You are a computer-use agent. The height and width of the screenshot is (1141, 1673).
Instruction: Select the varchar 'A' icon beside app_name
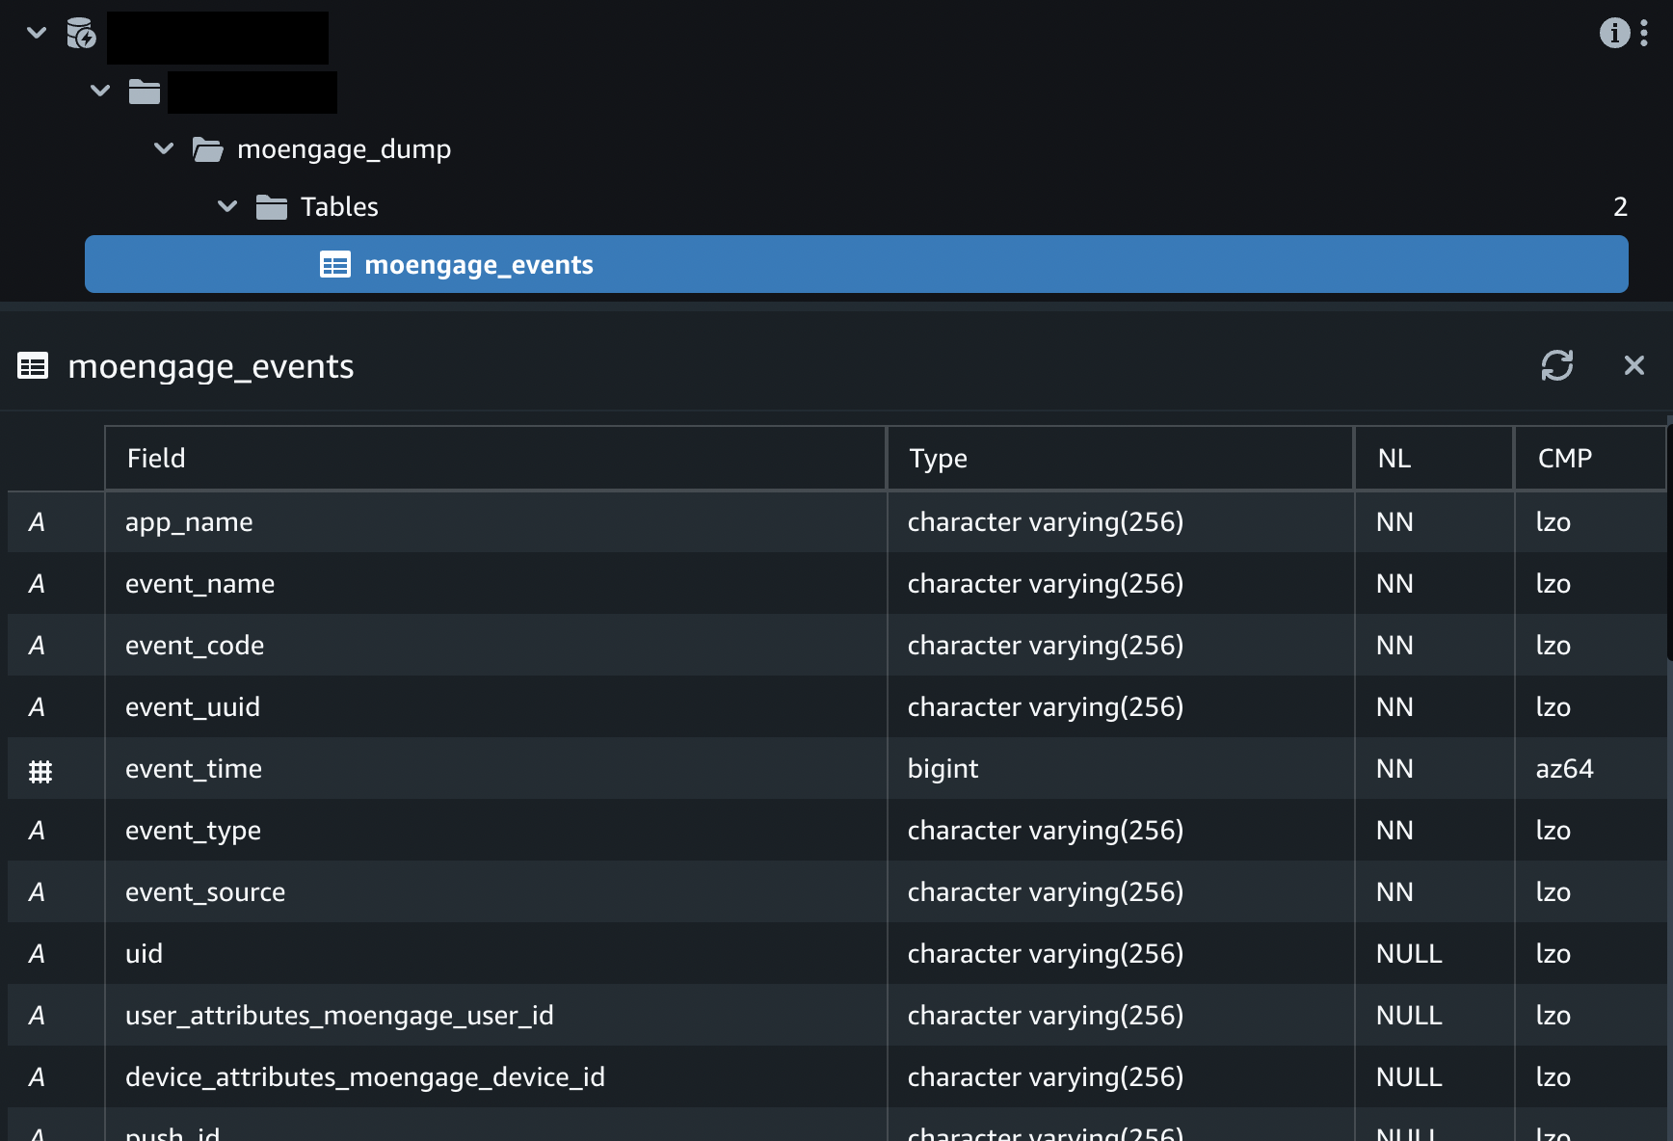point(38,522)
